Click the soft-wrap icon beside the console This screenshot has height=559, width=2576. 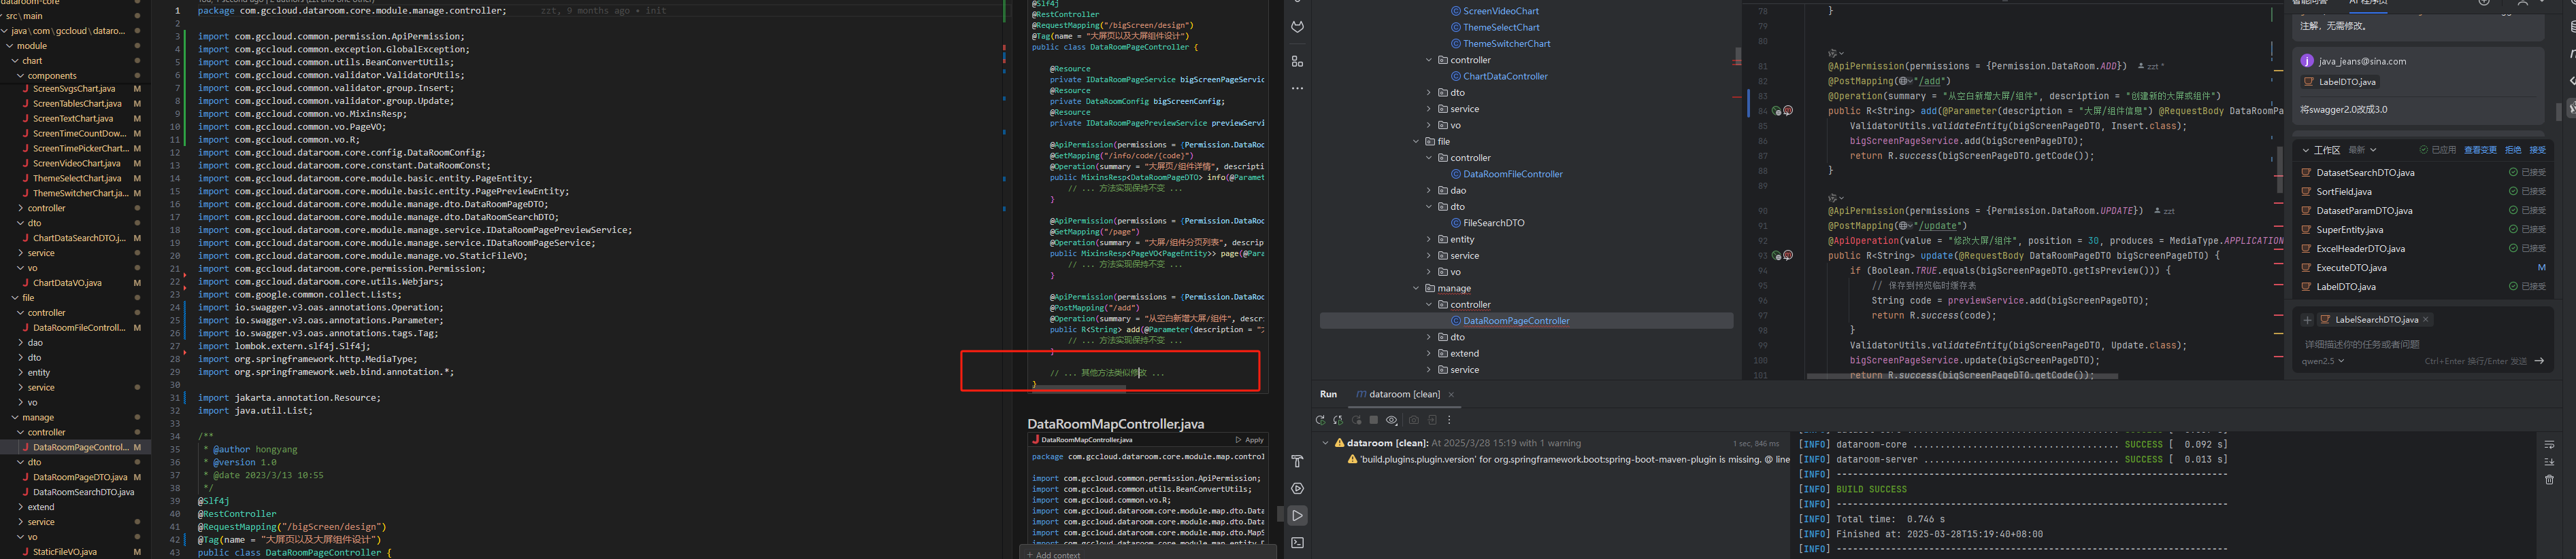pyautogui.click(x=2549, y=444)
